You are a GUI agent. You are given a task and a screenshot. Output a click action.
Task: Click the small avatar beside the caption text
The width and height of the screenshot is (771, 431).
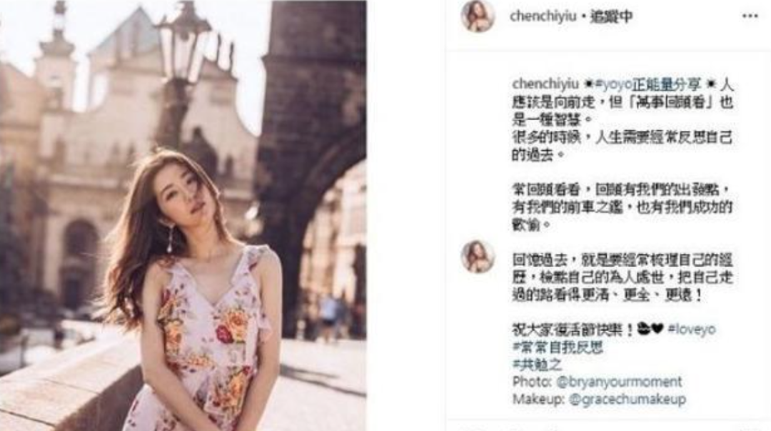[x=478, y=257]
